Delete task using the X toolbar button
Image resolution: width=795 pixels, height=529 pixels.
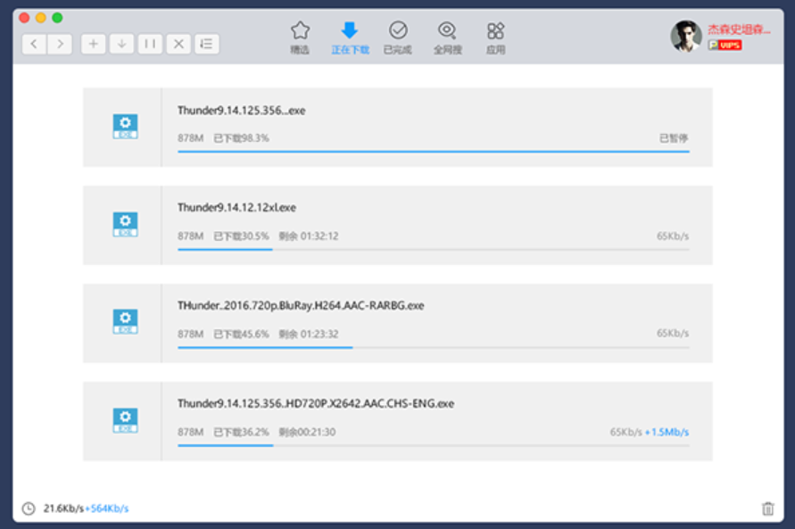pos(178,44)
